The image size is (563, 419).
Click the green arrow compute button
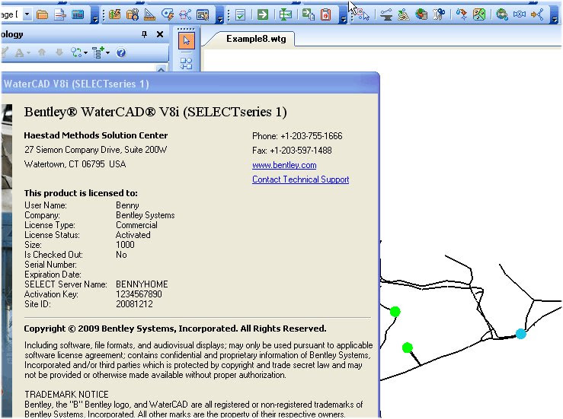click(263, 14)
